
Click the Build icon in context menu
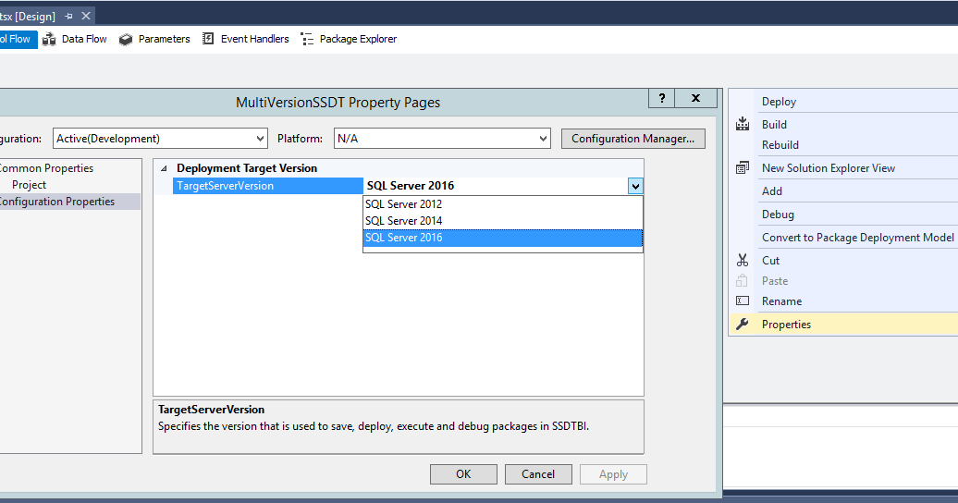[x=743, y=124]
